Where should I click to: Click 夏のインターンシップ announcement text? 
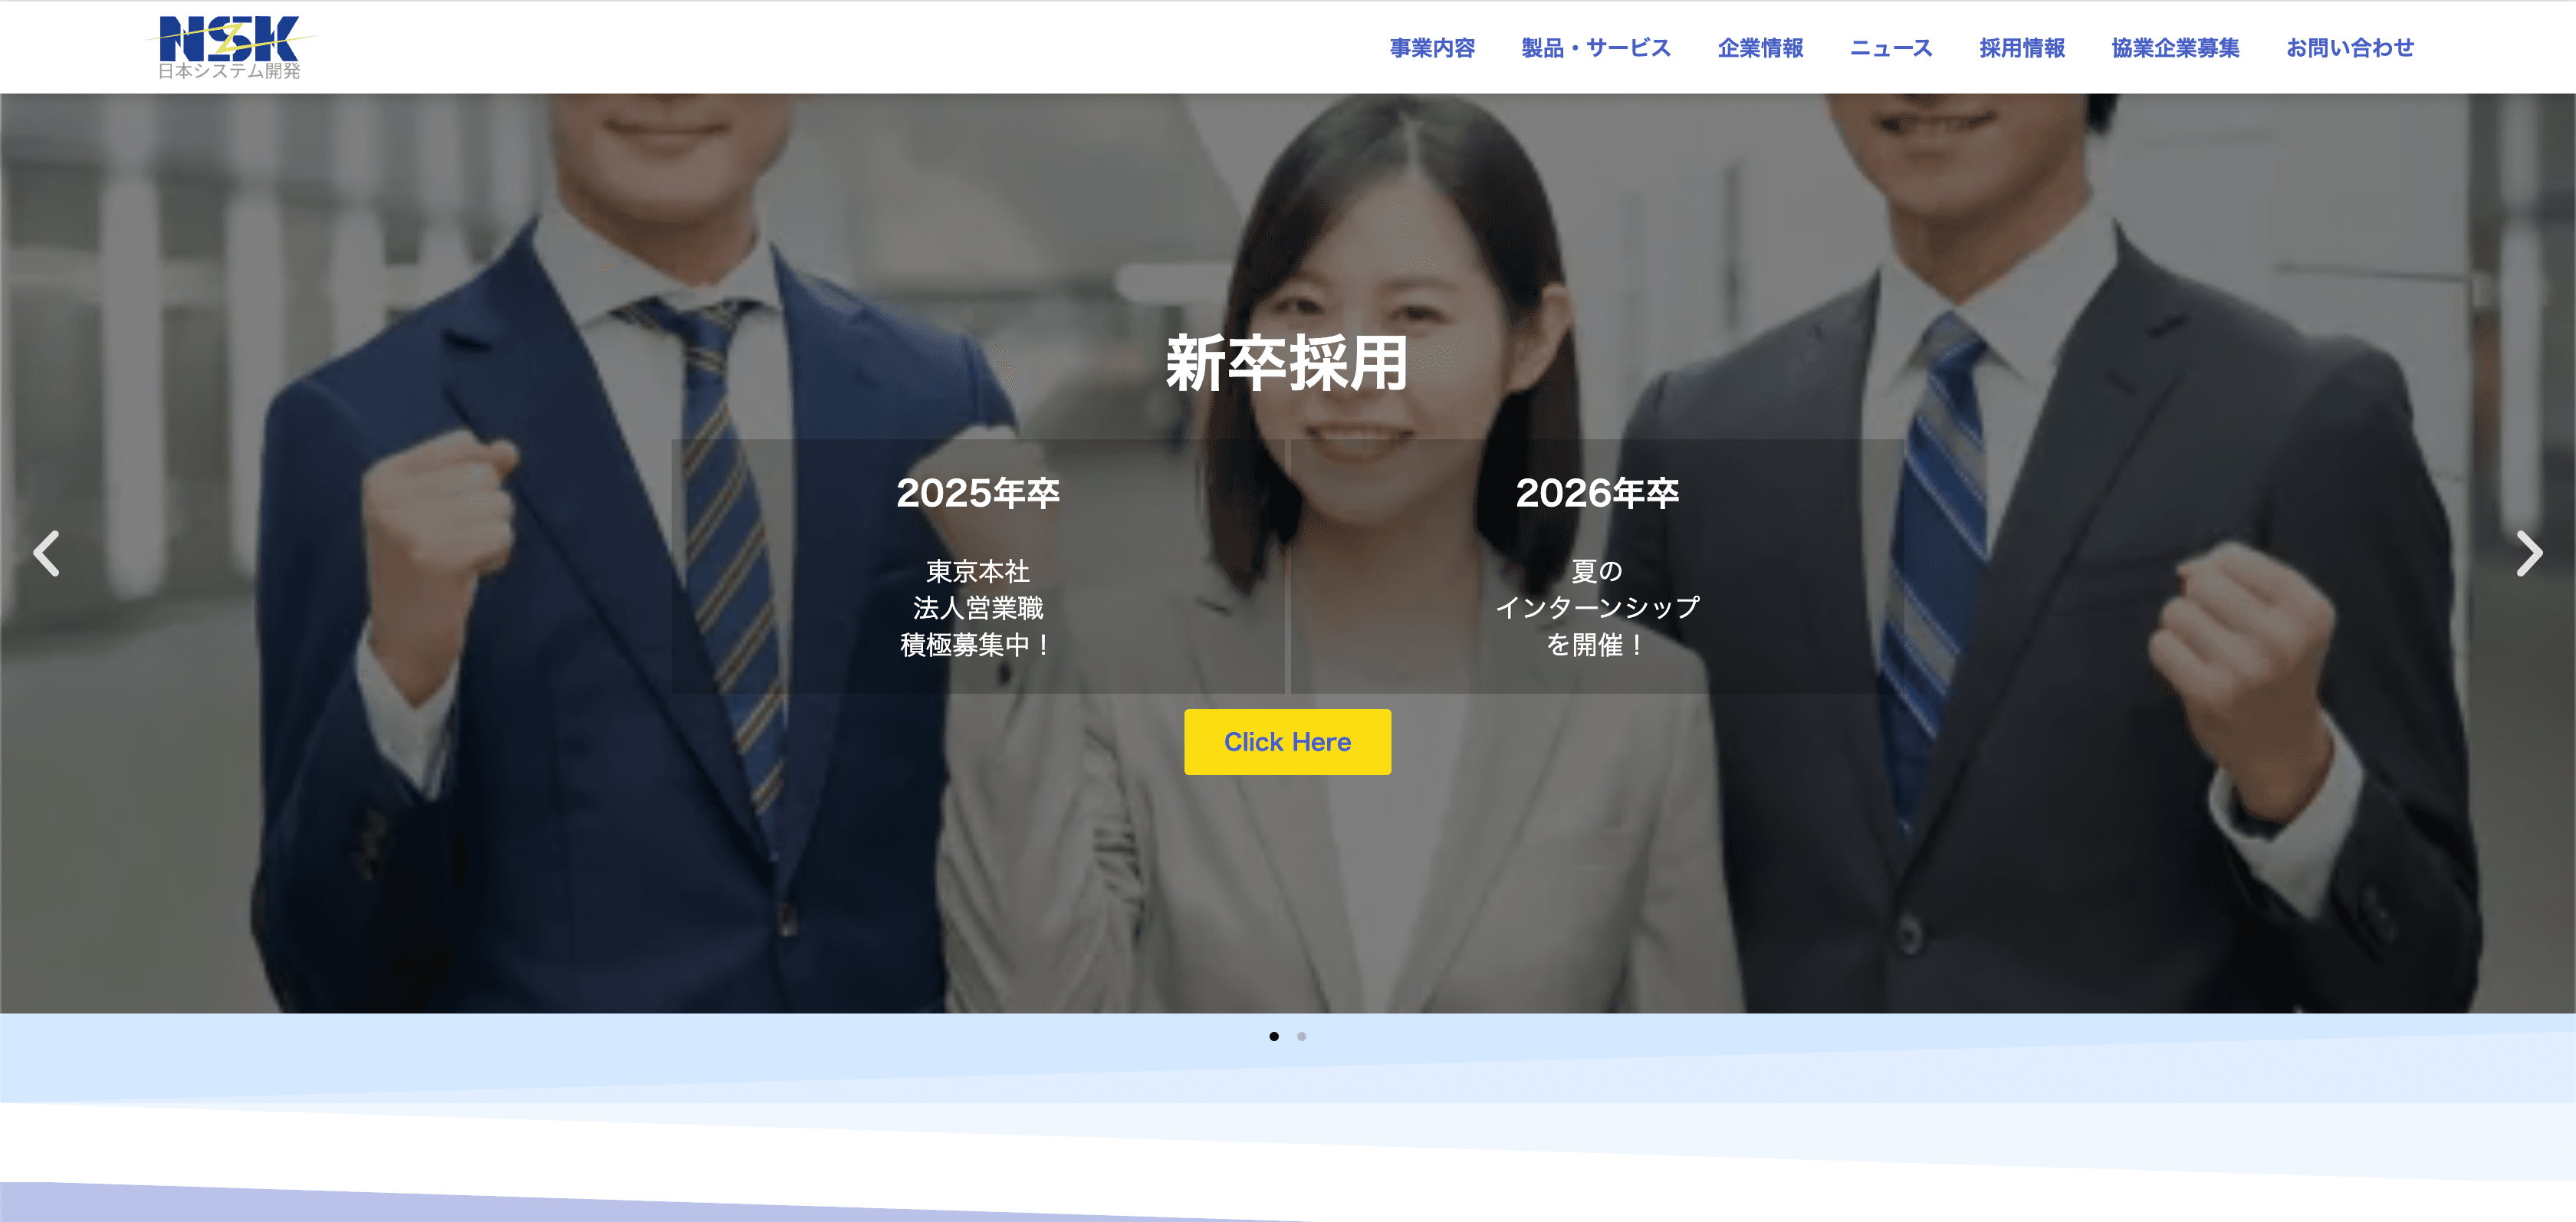coord(1597,608)
